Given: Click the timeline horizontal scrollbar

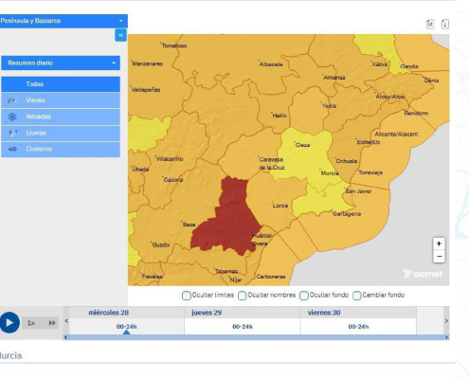Looking at the screenshot, I should tap(256, 337).
